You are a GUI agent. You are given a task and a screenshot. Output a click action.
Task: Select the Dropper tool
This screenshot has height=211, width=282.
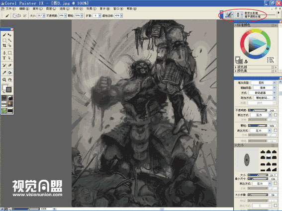pyautogui.click(x=4, y=72)
